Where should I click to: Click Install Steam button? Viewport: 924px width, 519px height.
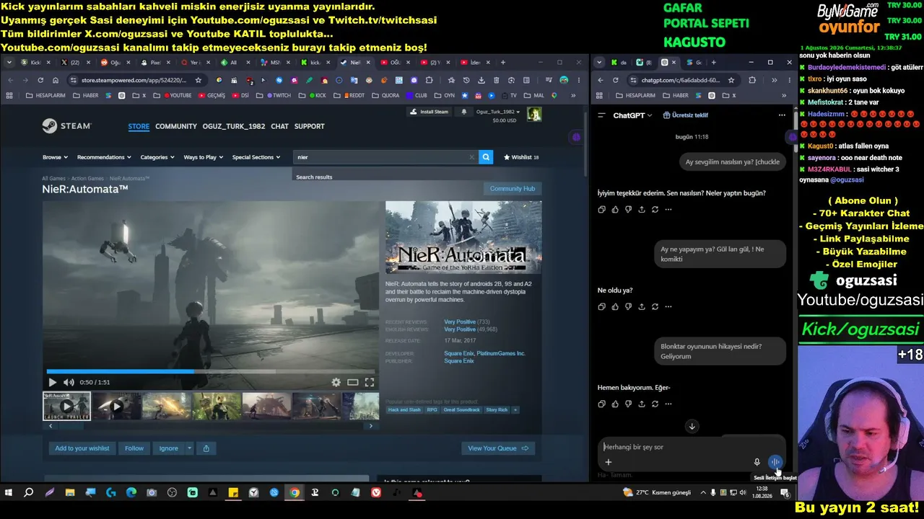[429, 112]
